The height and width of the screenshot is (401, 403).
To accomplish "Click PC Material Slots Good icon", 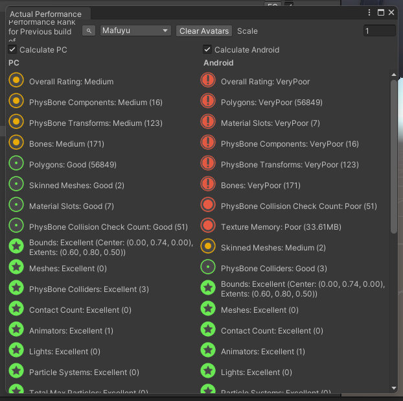I will pos(16,204).
